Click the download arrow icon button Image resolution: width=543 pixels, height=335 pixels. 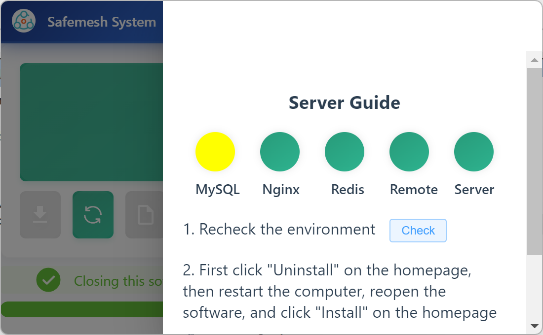(40, 215)
